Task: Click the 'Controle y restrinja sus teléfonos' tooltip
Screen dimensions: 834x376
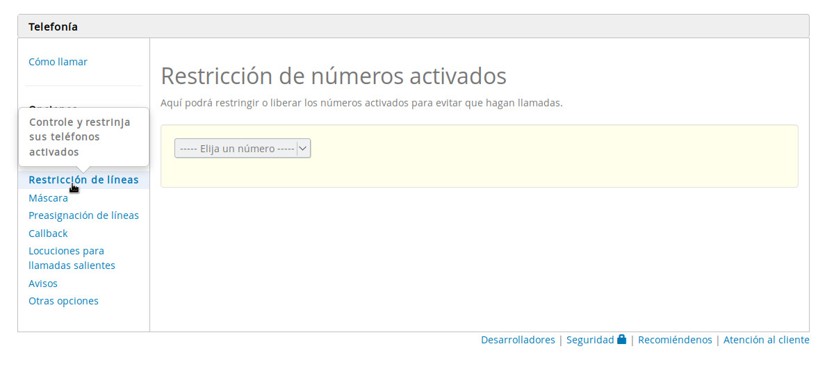Action: 80,136
